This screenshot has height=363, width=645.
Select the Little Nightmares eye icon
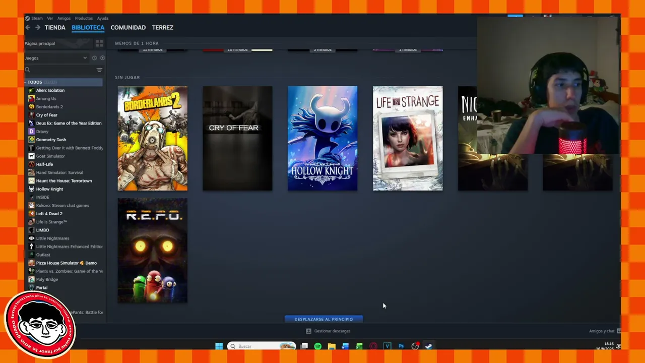click(31, 238)
